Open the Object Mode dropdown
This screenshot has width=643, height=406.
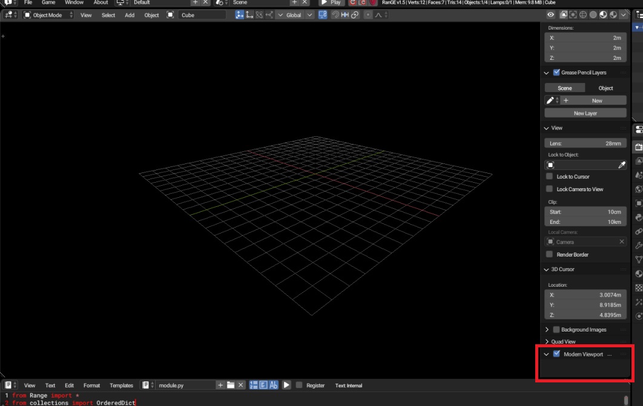pos(48,15)
